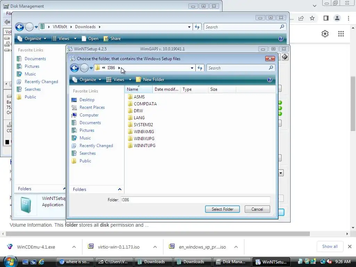Open Google apps grid icon
The image size is (356, 267).
tap(341, 34)
